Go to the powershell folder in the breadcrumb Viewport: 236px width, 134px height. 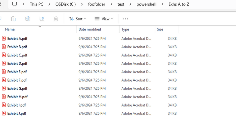146,4
